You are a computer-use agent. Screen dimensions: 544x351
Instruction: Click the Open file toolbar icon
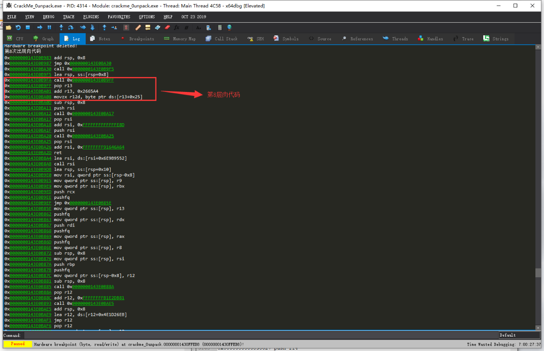pyautogui.click(x=8, y=28)
